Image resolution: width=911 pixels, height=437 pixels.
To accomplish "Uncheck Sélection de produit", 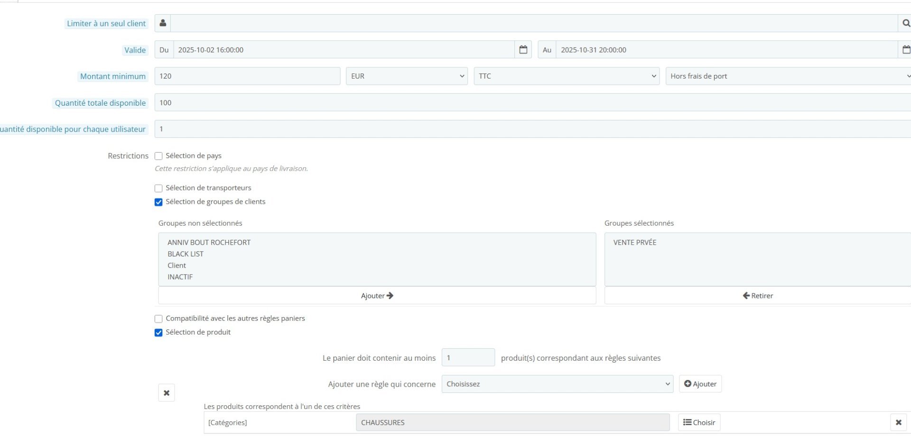I will [x=158, y=333].
